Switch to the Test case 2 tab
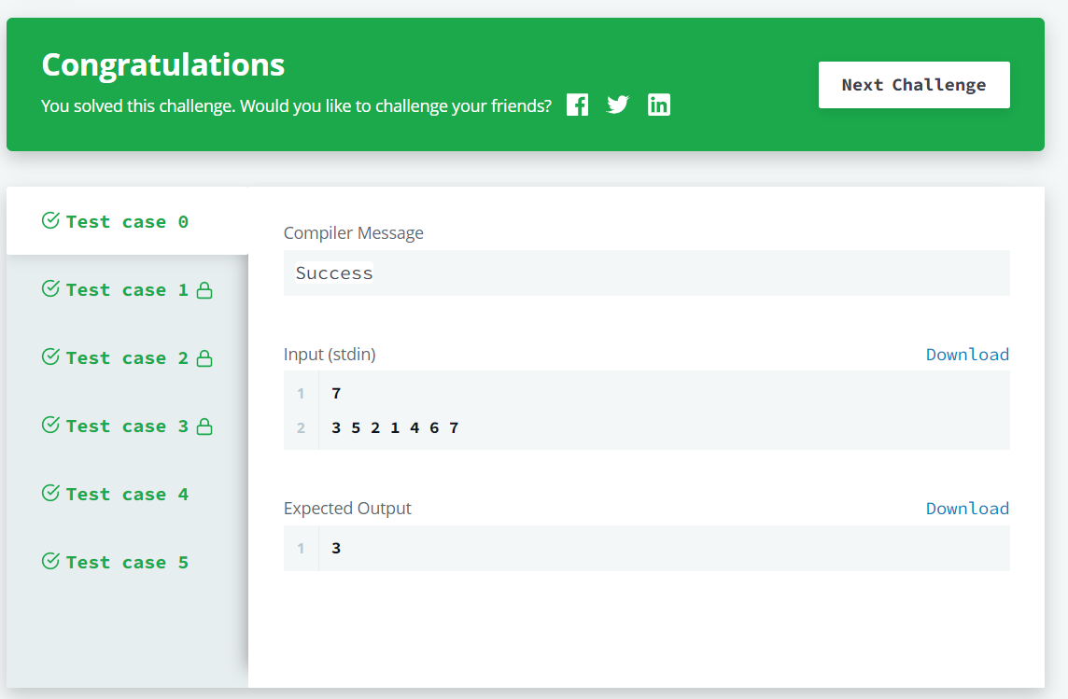This screenshot has width=1068, height=699. point(127,357)
